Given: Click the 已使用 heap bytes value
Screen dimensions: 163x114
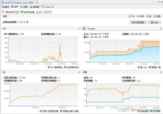Looking at the screenshot, I should click(140, 34).
